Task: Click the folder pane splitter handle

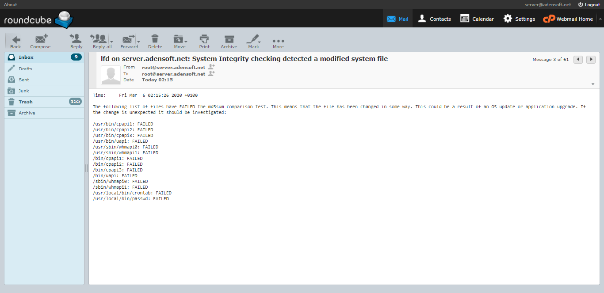Action: point(86,168)
